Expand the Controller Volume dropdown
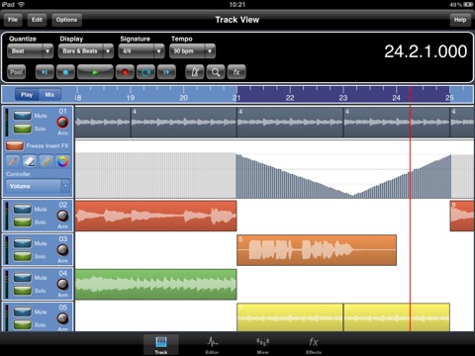475x356 pixels. pyautogui.click(x=38, y=186)
